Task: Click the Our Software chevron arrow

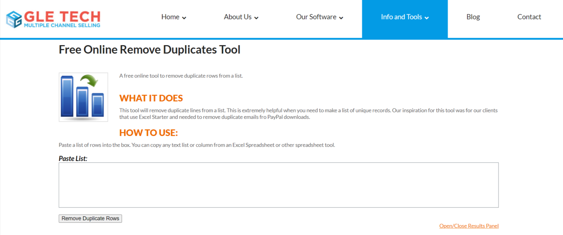Action: tap(341, 18)
